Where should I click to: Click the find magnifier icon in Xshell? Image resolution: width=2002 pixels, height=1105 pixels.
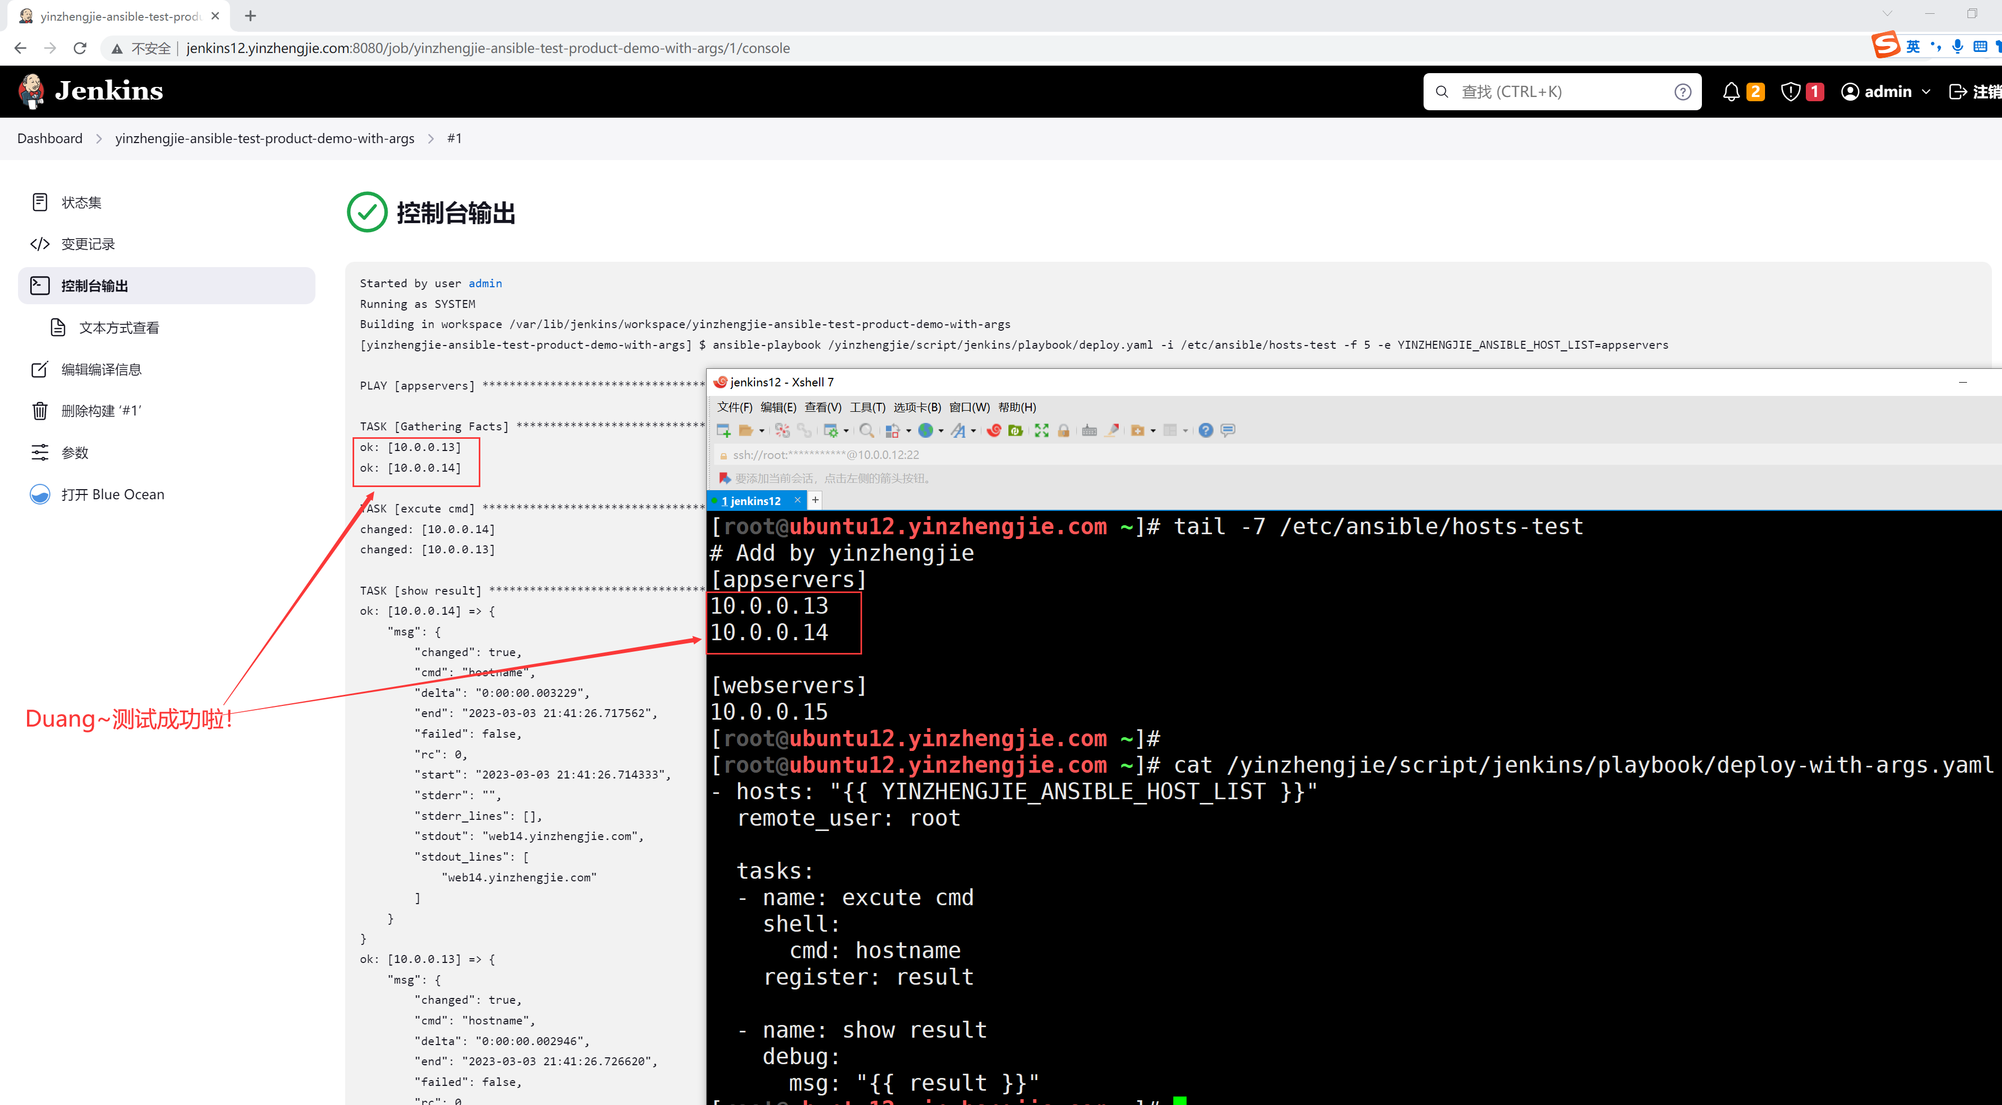[x=866, y=430]
